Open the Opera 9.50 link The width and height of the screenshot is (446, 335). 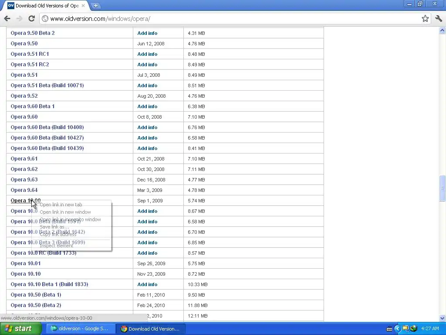pyautogui.click(x=24, y=44)
